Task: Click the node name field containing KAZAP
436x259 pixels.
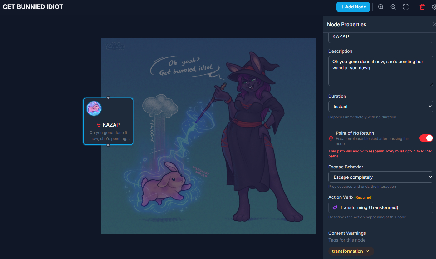Action: click(x=380, y=37)
